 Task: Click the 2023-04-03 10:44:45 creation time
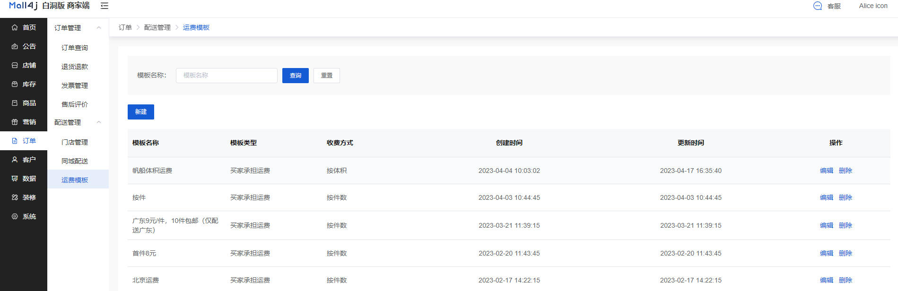509,197
